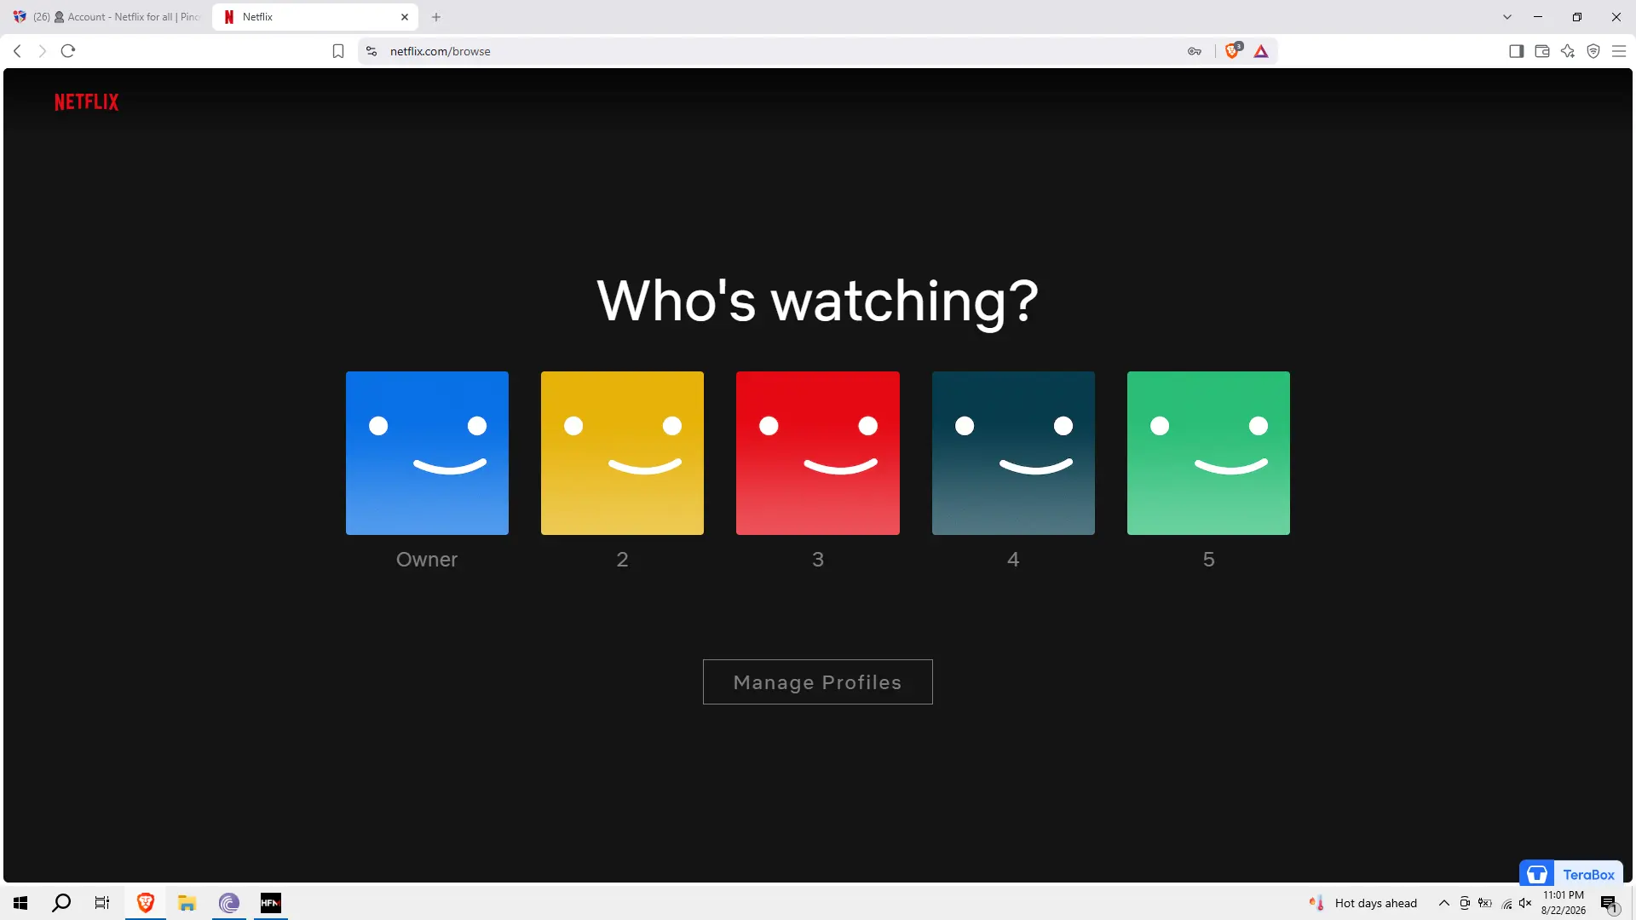Open the saved passwords key icon
The height and width of the screenshot is (920, 1636).
click(x=1195, y=51)
